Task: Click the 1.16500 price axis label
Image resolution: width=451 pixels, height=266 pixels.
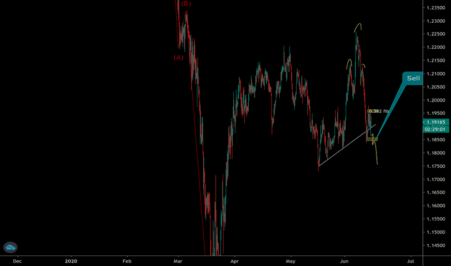Action: (436, 192)
